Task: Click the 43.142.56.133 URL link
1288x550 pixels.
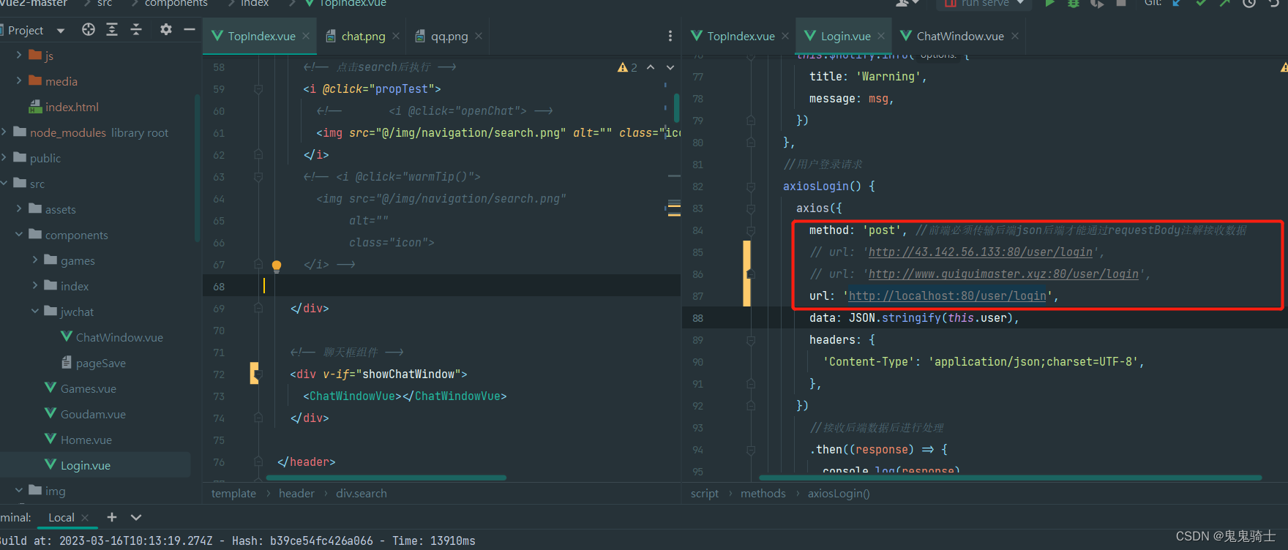Action: (x=981, y=252)
